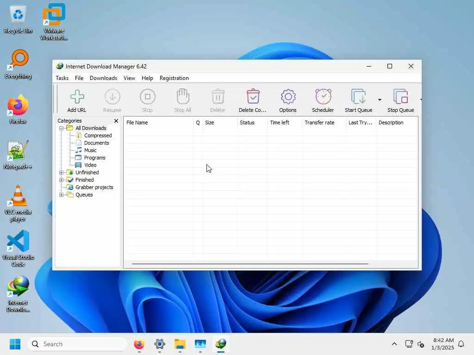
Task: Collapse the All Downloads tree node
Action: 62,129
